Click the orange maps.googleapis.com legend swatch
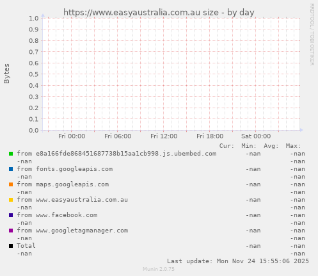Image resolution: width=318 pixels, height=276 pixels. (11, 184)
